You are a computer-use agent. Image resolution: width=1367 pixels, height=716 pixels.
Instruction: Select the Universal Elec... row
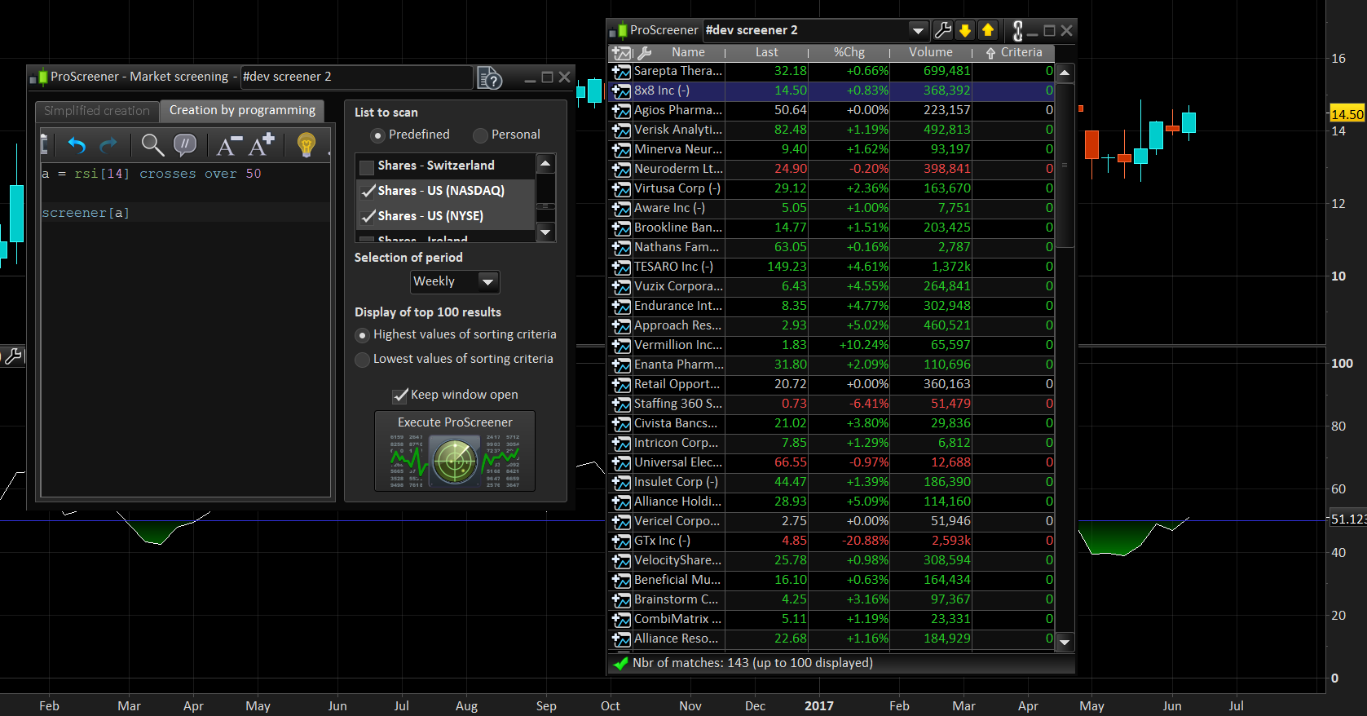pos(831,462)
